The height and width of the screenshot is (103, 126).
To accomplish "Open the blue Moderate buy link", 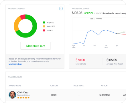I will [15, 64].
